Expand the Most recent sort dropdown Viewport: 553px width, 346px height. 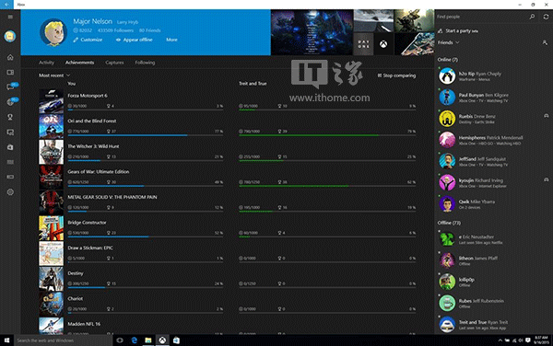coord(54,75)
